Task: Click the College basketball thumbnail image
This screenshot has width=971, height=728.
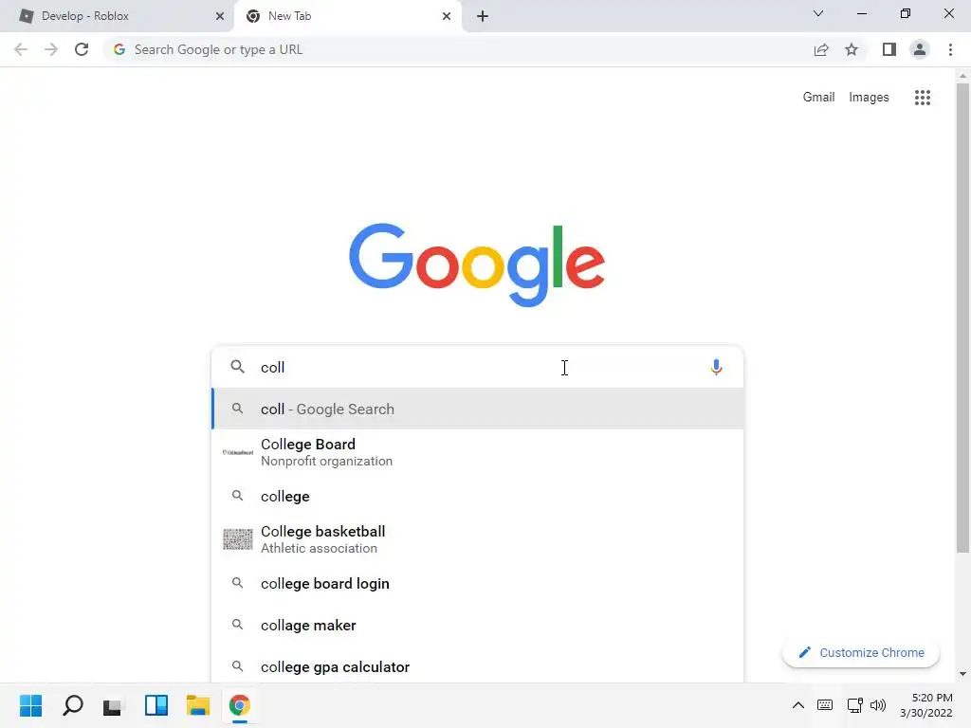Action: (238, 539)
